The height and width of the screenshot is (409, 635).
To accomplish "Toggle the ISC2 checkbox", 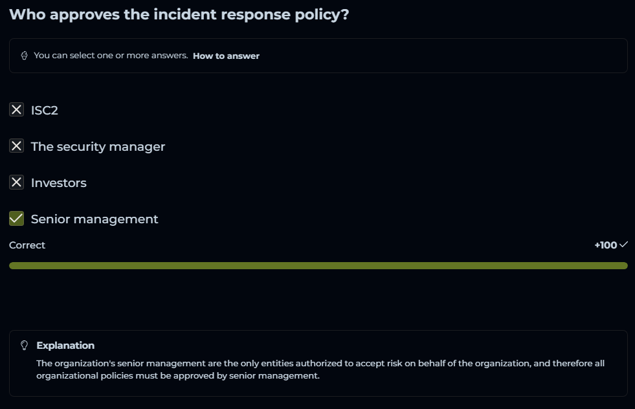I will [x=17, y=110].
